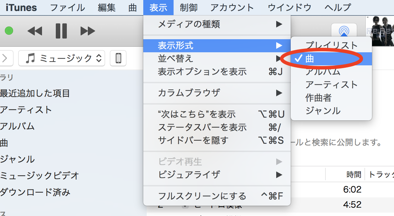Open the 曲 menu in menu bar
394x216 pixels.
132,8
